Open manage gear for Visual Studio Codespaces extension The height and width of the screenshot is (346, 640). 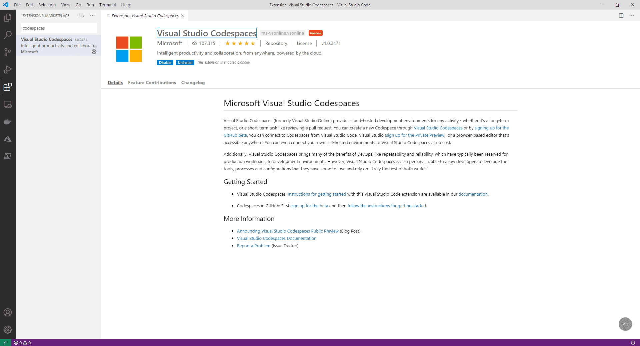pos(94,52)
